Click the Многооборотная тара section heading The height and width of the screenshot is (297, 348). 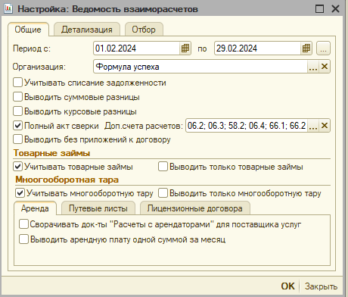[x=67, y=180]
